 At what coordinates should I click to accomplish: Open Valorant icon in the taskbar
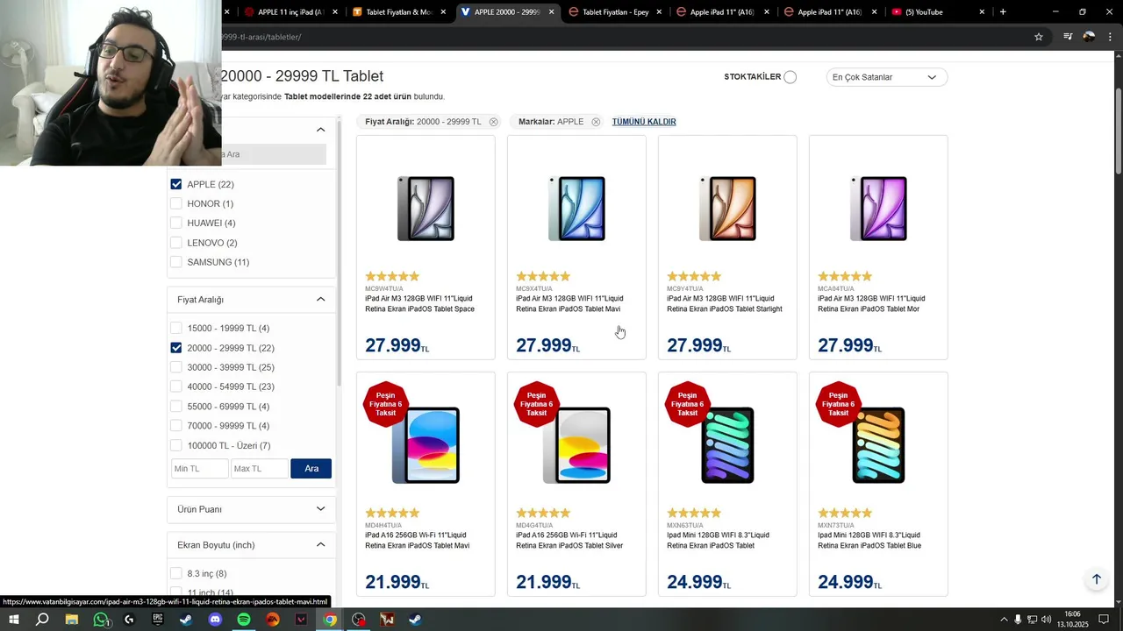[x=301, y=620]
